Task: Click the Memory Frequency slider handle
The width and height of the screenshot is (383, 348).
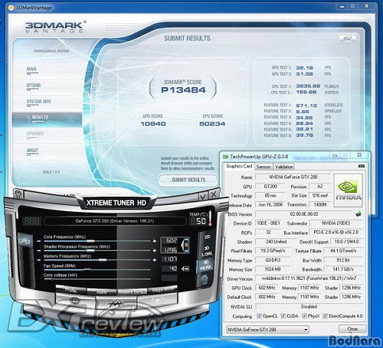Action: coord(103,260)
